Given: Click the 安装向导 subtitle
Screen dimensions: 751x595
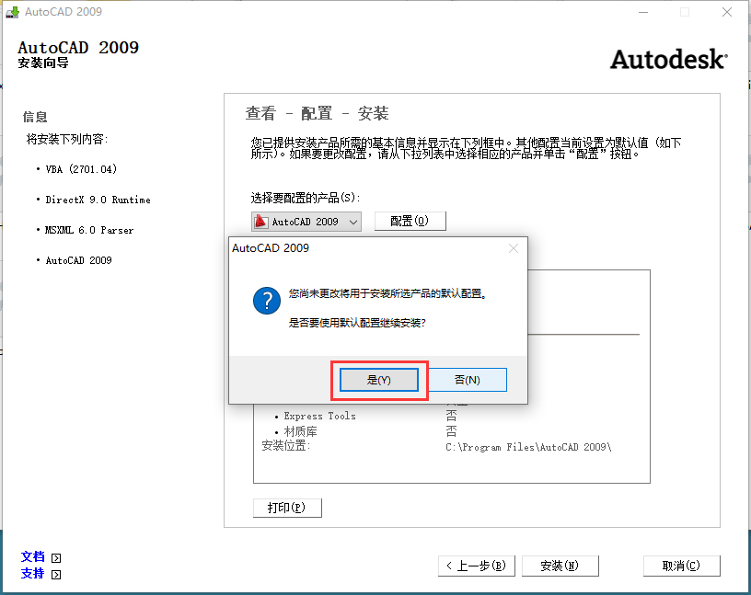Looking at the screenshot, I should pos(43,63).
